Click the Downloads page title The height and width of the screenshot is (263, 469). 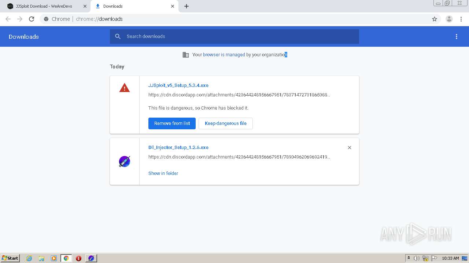tap(24, 37)
